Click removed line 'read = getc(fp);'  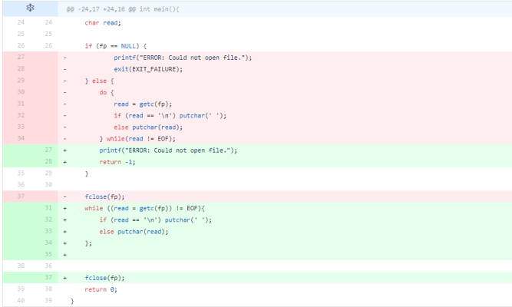[143, 104]
